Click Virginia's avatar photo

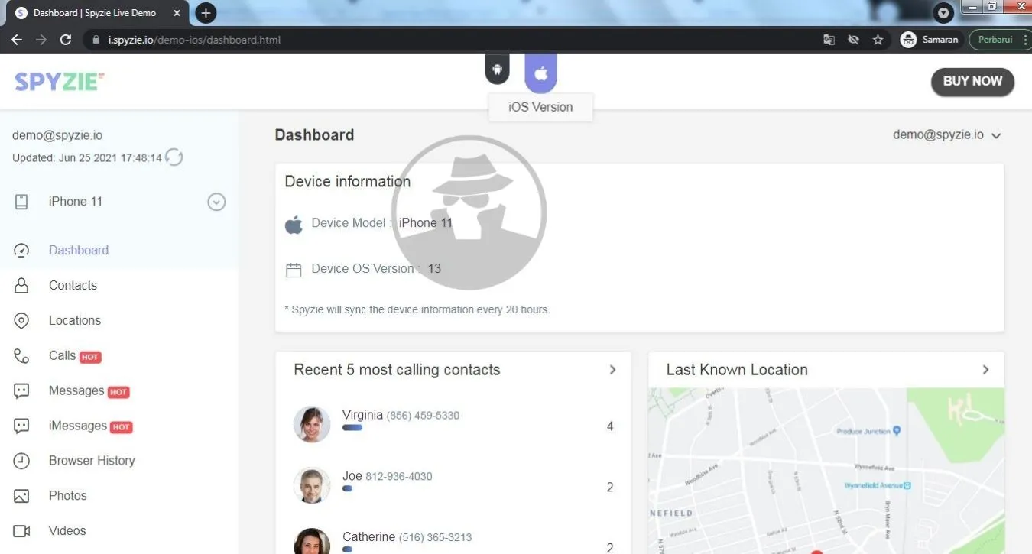click(x=312, y=424)
